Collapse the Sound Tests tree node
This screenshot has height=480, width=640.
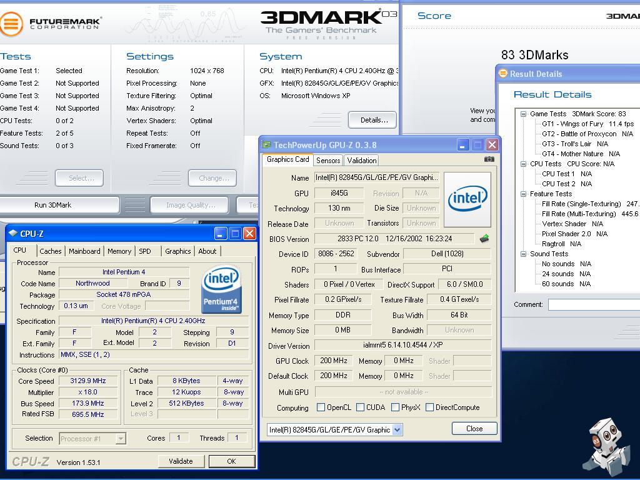tap(523, 254)
